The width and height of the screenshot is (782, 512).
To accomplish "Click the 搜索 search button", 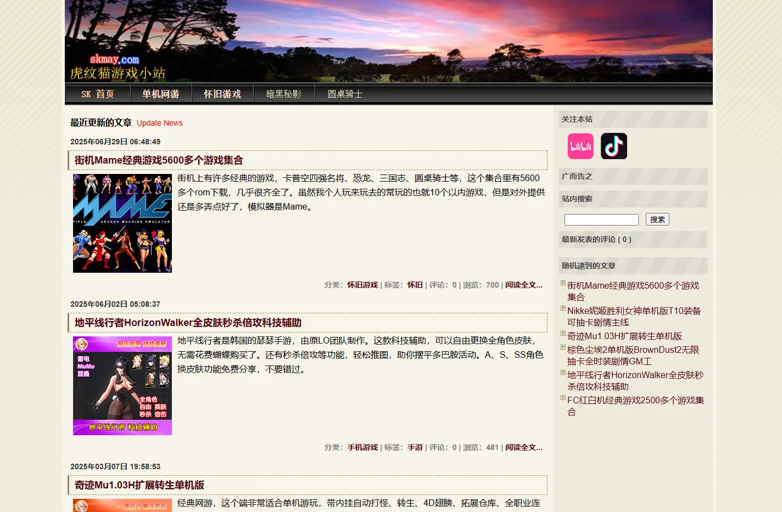I will pyautogui.click(x=657, y=220).
